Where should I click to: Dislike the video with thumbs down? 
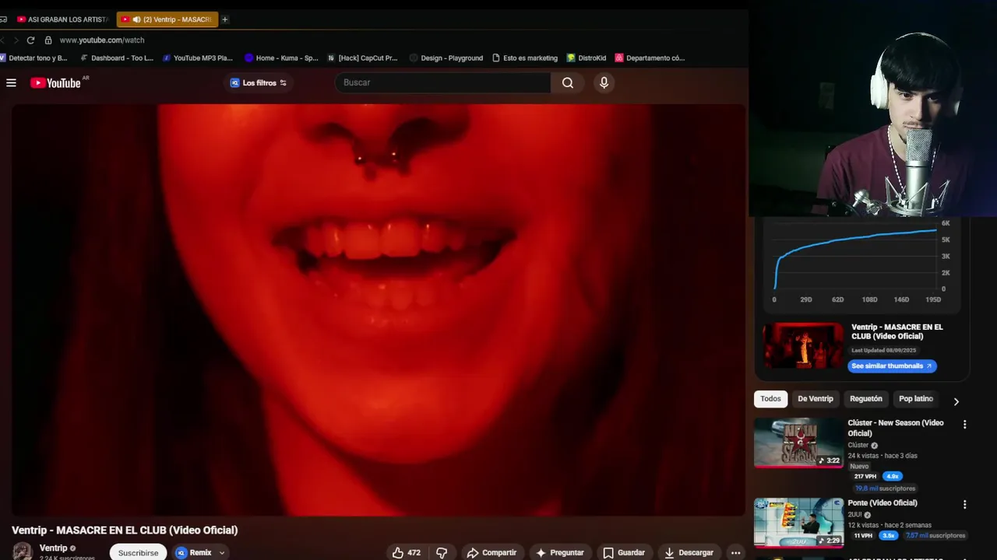tap(442, 552)
